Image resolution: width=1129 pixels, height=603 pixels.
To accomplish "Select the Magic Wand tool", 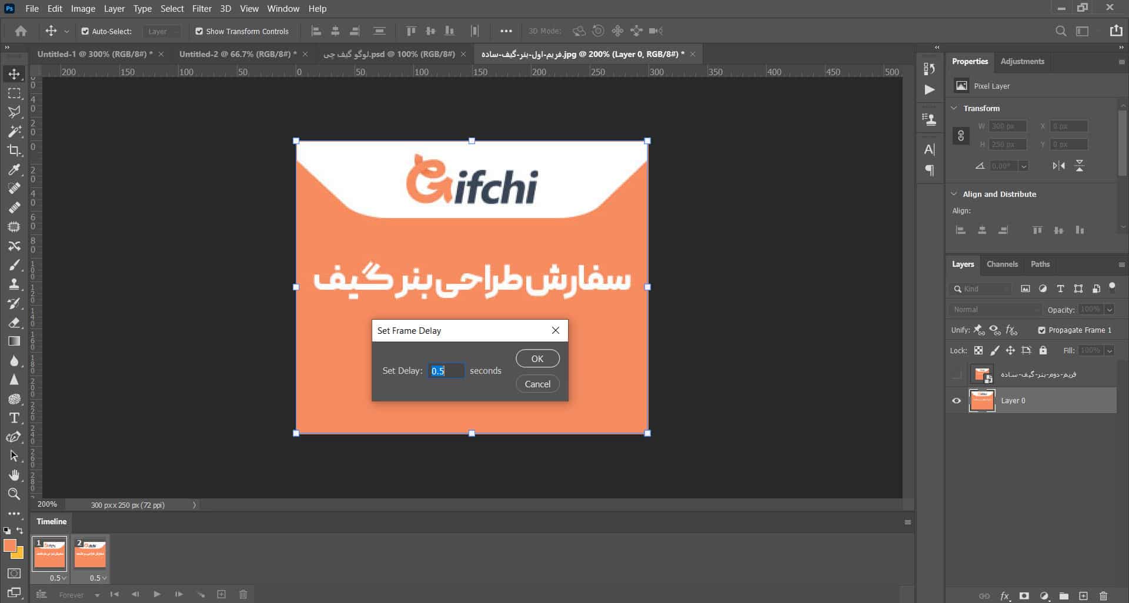I will [x=14, y=131].
